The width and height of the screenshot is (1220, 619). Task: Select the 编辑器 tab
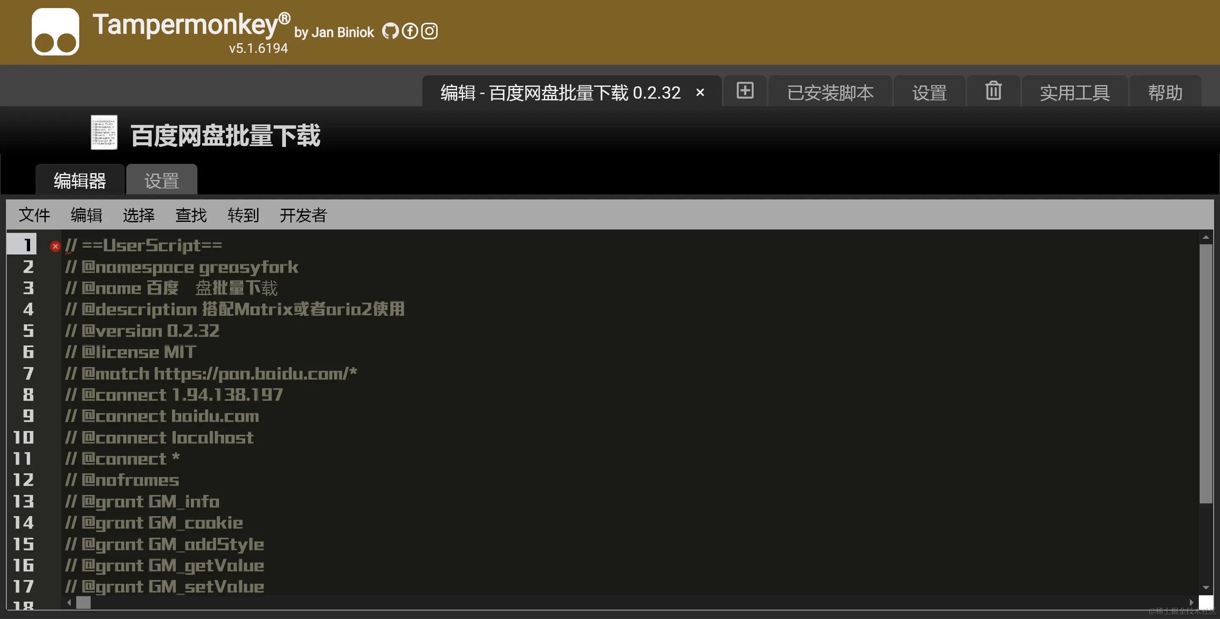click(80, 180)
